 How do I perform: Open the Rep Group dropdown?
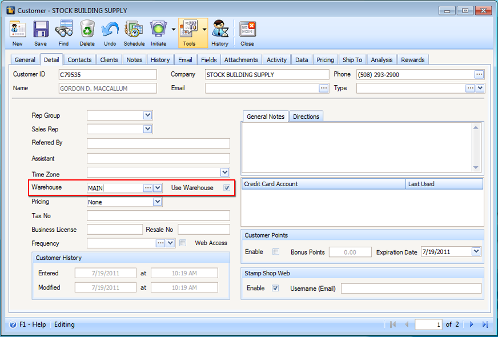[x=147, y=115]
